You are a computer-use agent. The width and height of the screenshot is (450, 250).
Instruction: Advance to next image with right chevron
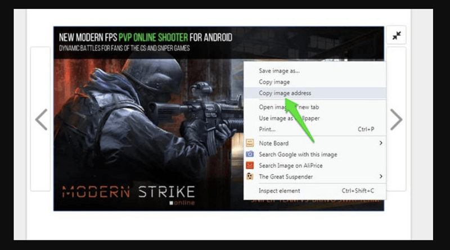pos(396,119)
